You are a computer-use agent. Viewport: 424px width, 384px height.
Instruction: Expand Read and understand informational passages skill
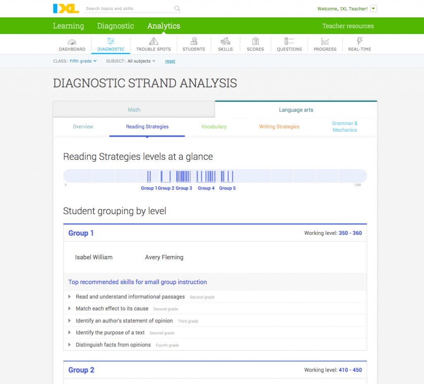coord(130,297)
